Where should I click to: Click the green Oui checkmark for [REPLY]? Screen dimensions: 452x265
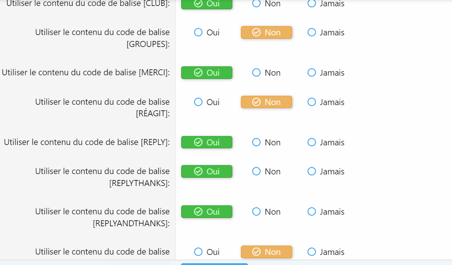tap(198, 142)
